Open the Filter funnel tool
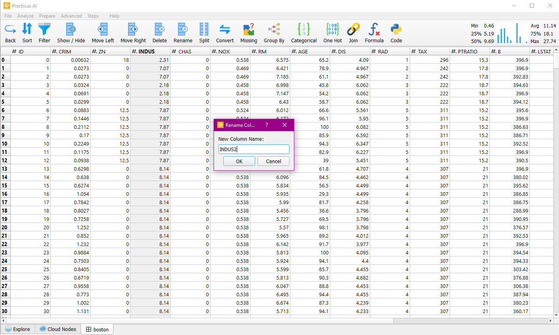 44,30
